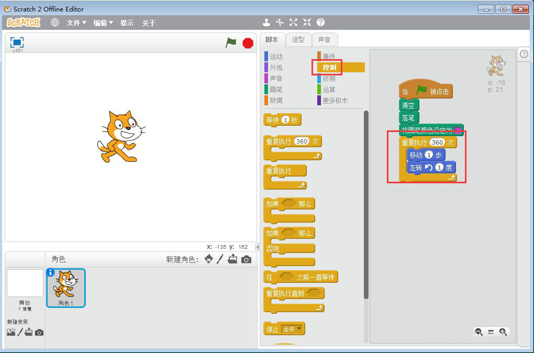534x353 pixels.
Task: Click the cat sprite on stage
Action: pyautogui.click(x=121, y=136)
